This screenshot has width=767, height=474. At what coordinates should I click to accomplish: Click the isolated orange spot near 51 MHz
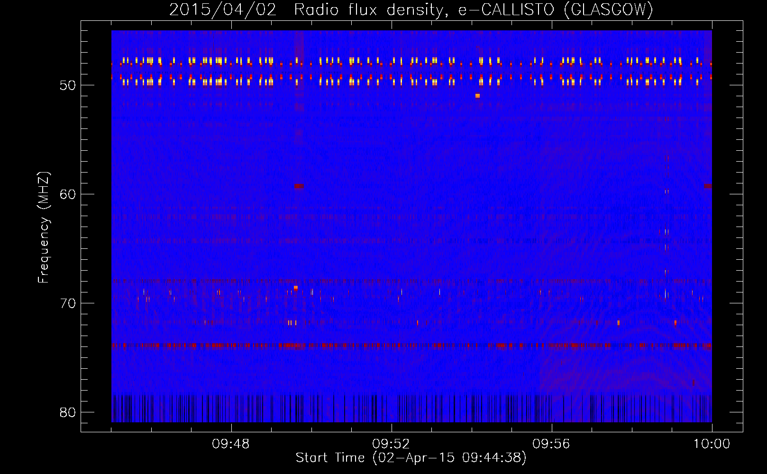coord(477,96)
